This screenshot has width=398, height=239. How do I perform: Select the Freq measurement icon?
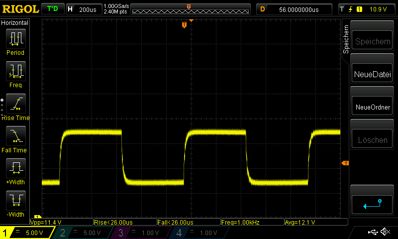[x=15, y=71]
